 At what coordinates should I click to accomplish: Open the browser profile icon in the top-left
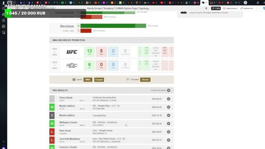[3, 3]
